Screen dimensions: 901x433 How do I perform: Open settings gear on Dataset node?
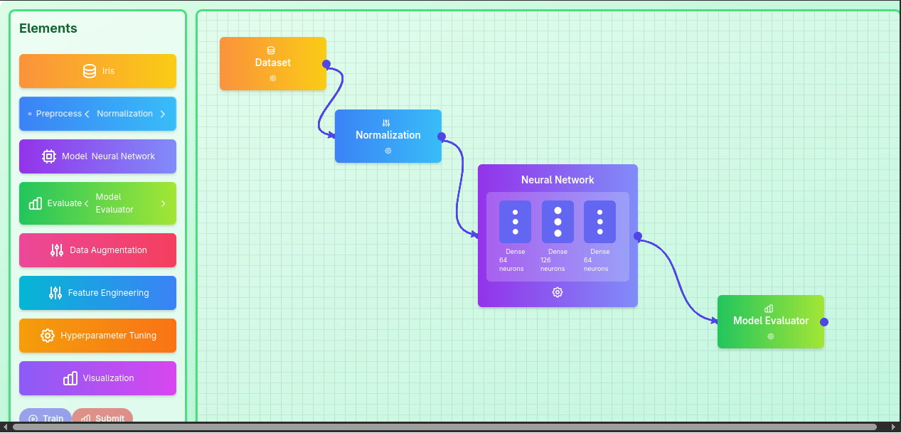(273, 78)
